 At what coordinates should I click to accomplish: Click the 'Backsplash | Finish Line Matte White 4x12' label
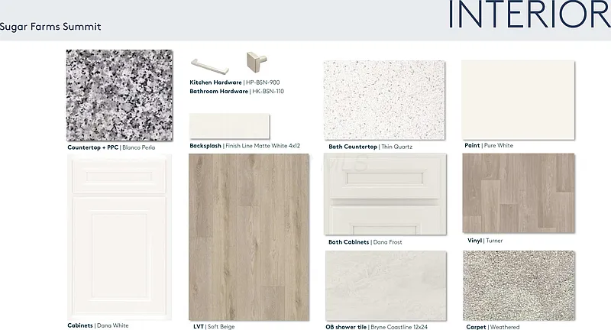[244, 146]
